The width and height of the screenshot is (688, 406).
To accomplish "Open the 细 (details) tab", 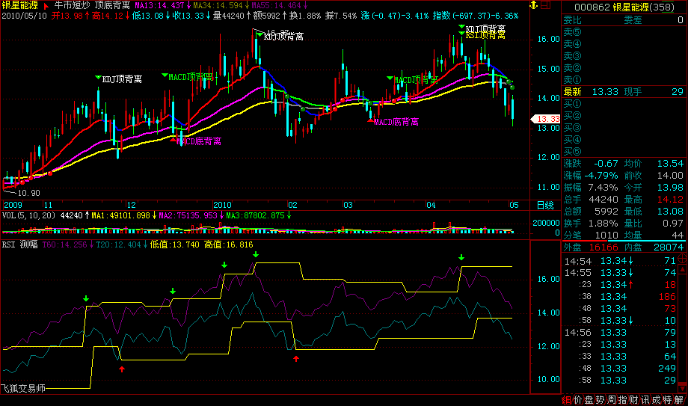I will click(x=567, y=400).
